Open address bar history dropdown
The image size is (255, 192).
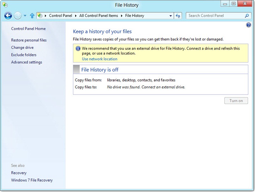click(x=171, y=16)
